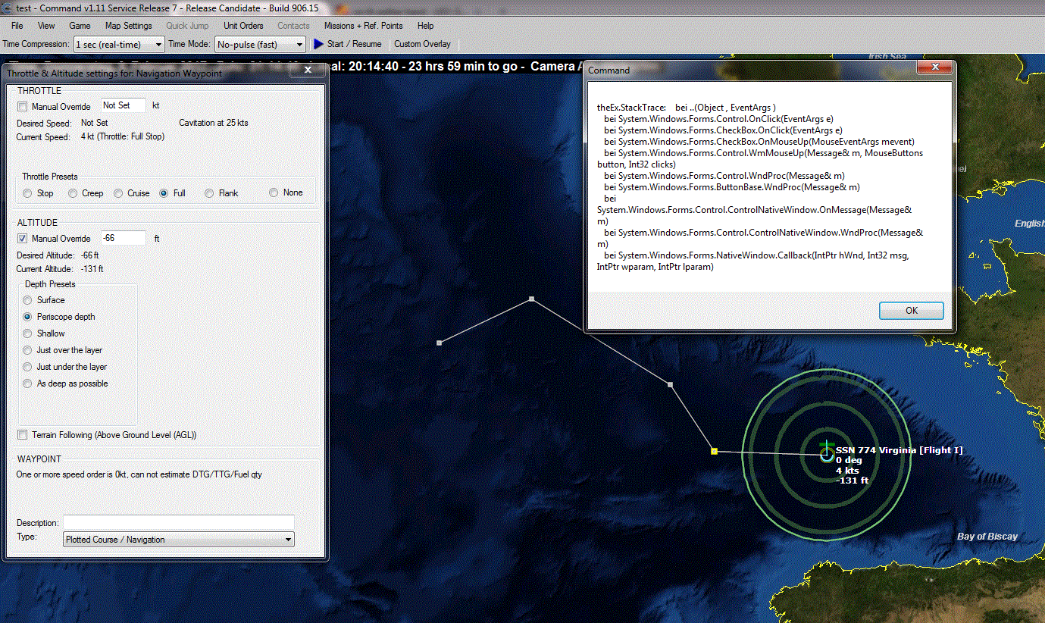Select the Full throttle preset
This screenshot has width=1045, height=623.
(164, 193)
